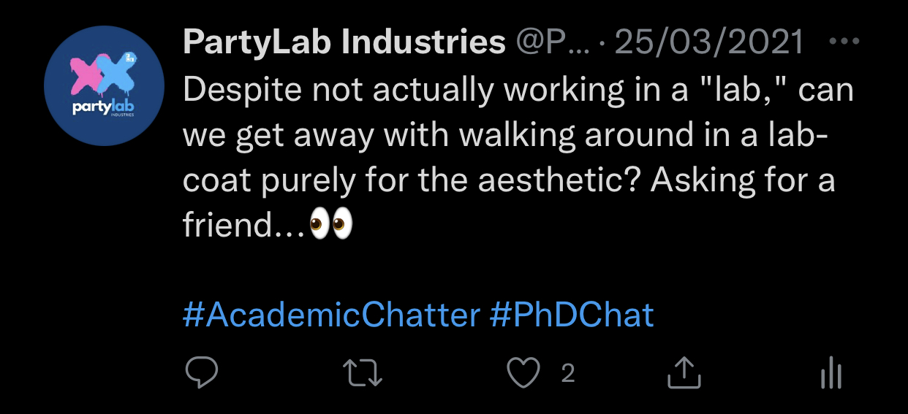The height and width of the screenshot is (414, 908).
Task: Click the partylab wordmark inside the avatar
Action: pos(105,108)
